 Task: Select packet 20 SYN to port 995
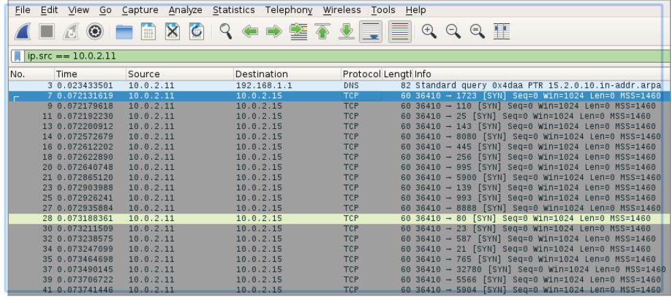click(339, 167)
